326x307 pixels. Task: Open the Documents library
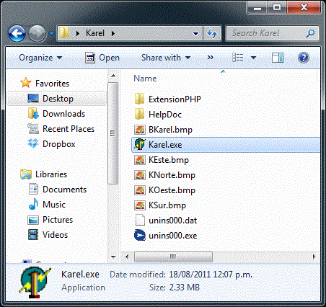(64, 190)
